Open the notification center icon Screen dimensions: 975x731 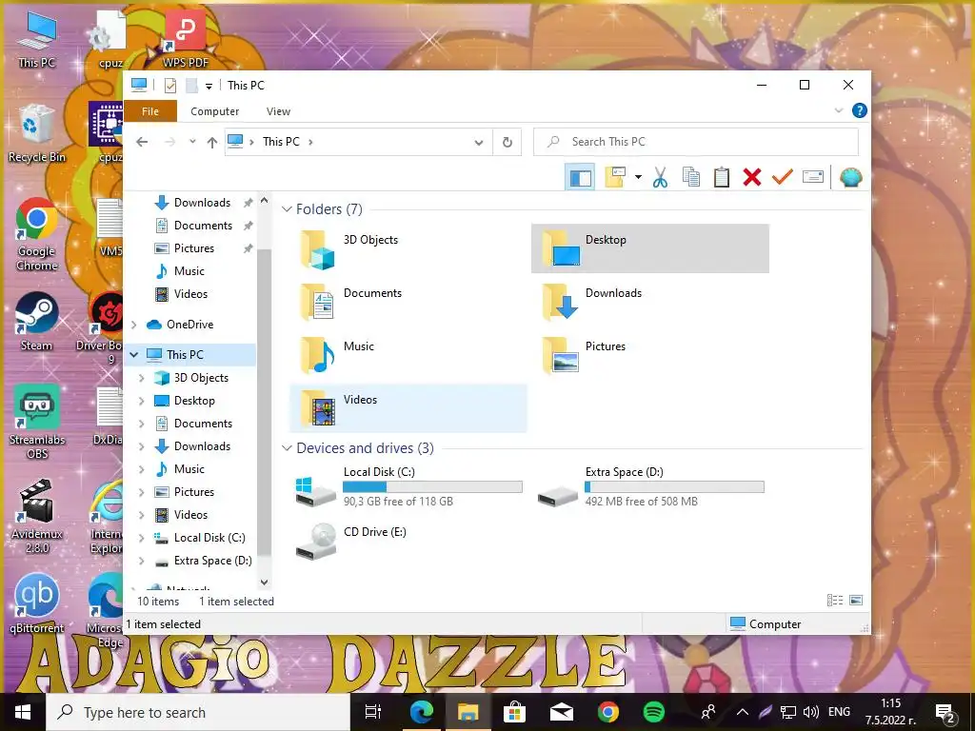tap(945, 714)
